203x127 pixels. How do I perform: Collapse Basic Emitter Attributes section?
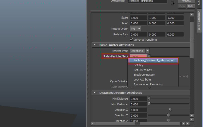click(94, 45)
